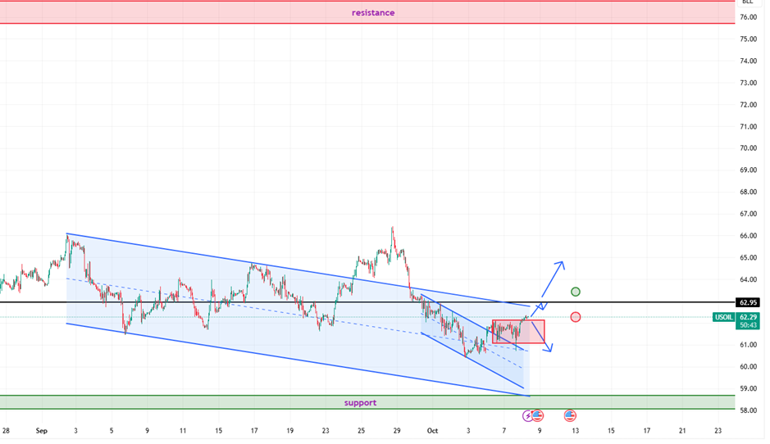Click the 62.95 price line label
Viewport: 770px width, 444px height.
point(747,302)
